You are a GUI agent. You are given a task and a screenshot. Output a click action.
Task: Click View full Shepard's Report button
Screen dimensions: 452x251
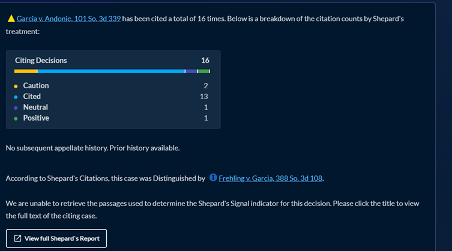[56, 238]
